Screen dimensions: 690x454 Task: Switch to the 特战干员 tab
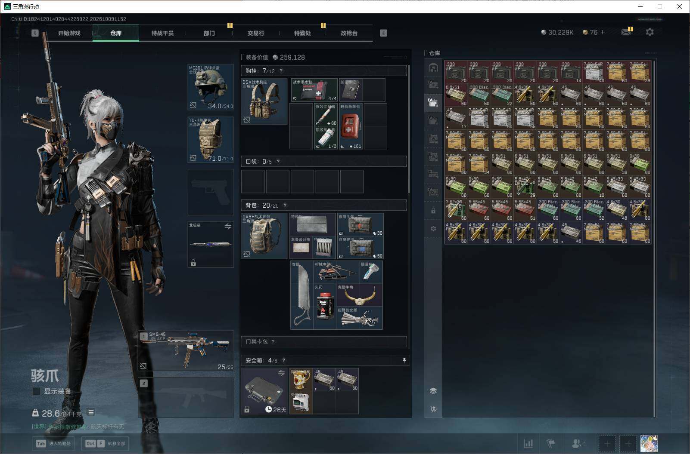pos(162,33)
